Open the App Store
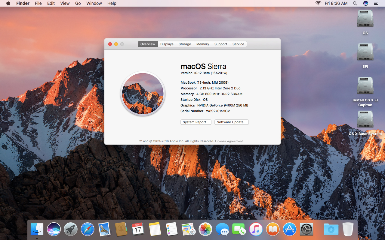This screenshot has width=385, height=240. pyautogui.click(x=289, y=229)
